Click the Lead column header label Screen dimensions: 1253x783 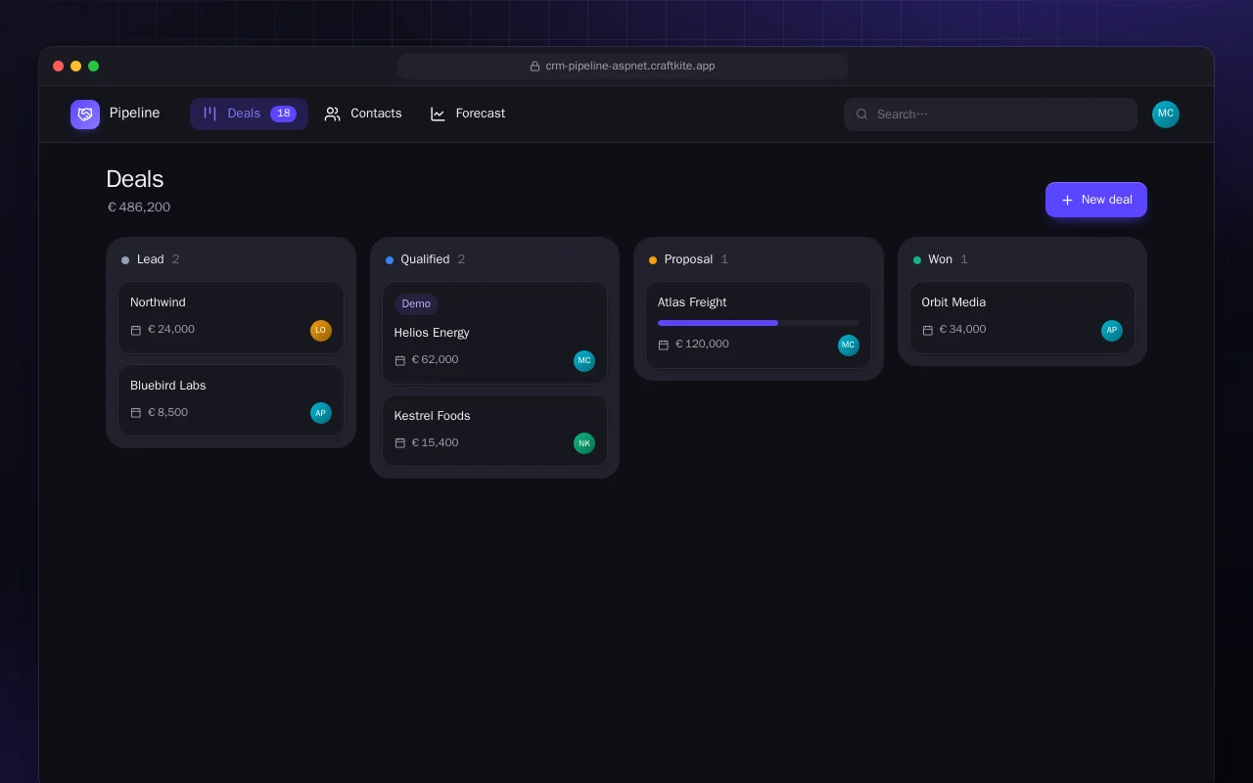pyautogui.click(x=151, y=259)
